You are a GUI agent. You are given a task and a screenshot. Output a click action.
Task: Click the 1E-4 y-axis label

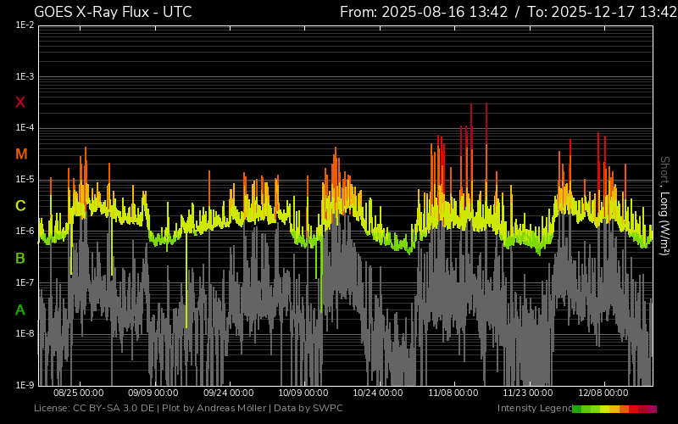pyautogui.click(x=25, y=128)
